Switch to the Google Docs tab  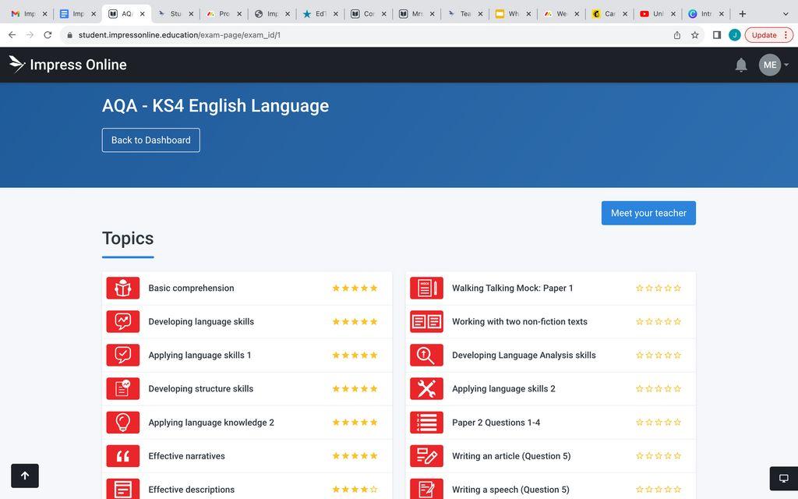pos(77,14)
